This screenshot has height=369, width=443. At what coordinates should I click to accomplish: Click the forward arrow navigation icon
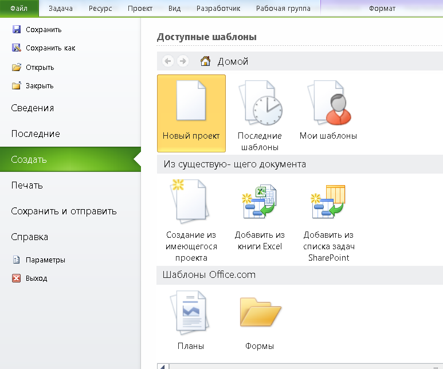183,61
